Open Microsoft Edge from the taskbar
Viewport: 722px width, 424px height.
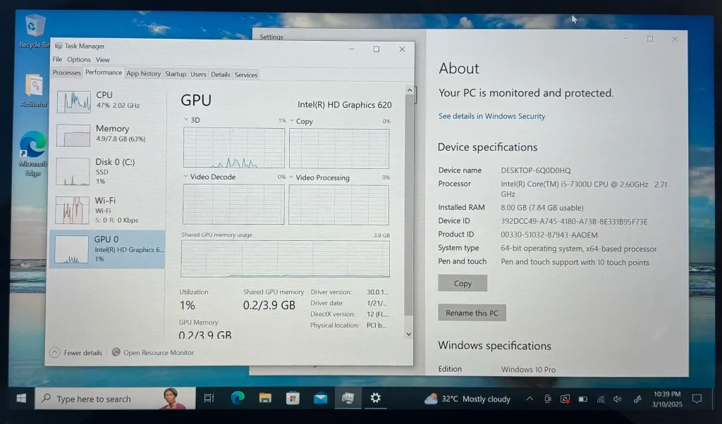[x=238, y=398]
